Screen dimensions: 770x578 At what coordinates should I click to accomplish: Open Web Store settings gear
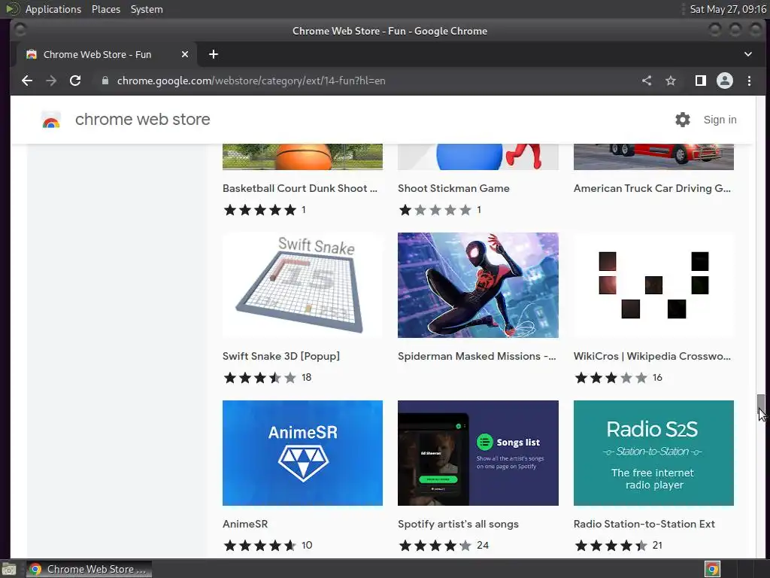(x=683, y=120)
